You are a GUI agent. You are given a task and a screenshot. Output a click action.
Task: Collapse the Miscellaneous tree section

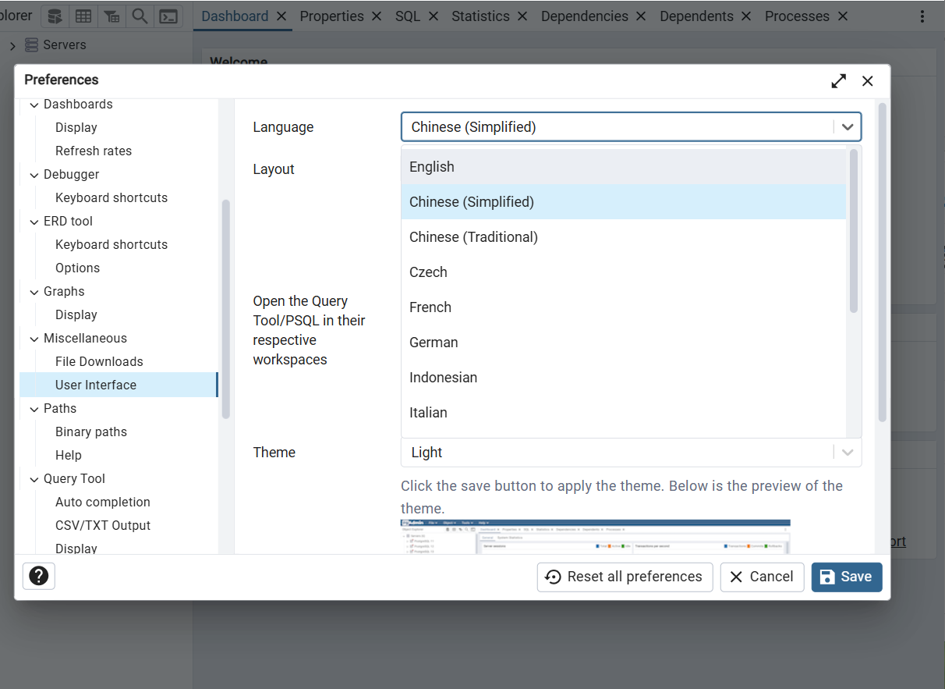[34, 339]
